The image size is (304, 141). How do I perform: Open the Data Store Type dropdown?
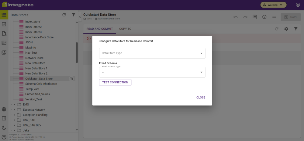coord(152,53)
